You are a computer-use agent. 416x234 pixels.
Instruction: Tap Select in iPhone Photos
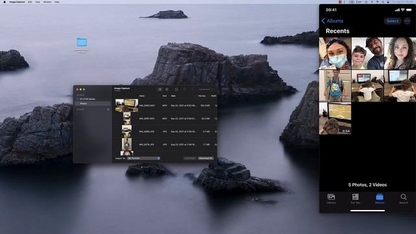click(392, 21)
